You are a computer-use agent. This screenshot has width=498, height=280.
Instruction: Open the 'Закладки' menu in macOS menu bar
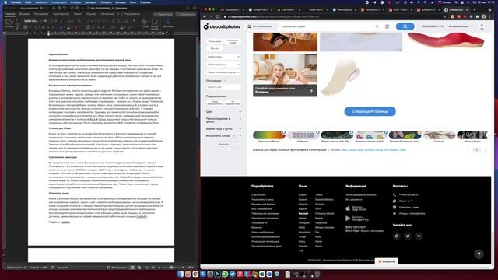[x=90, y=2]
